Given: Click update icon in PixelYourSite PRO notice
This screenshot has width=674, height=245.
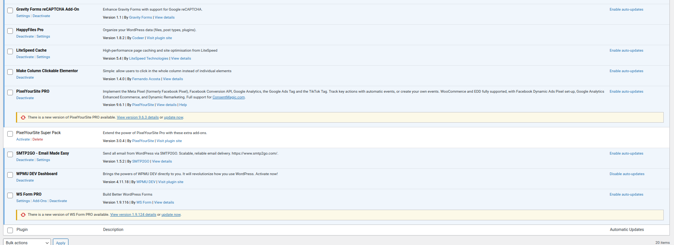Looking at the screenshot, I should tap(23, 118).
